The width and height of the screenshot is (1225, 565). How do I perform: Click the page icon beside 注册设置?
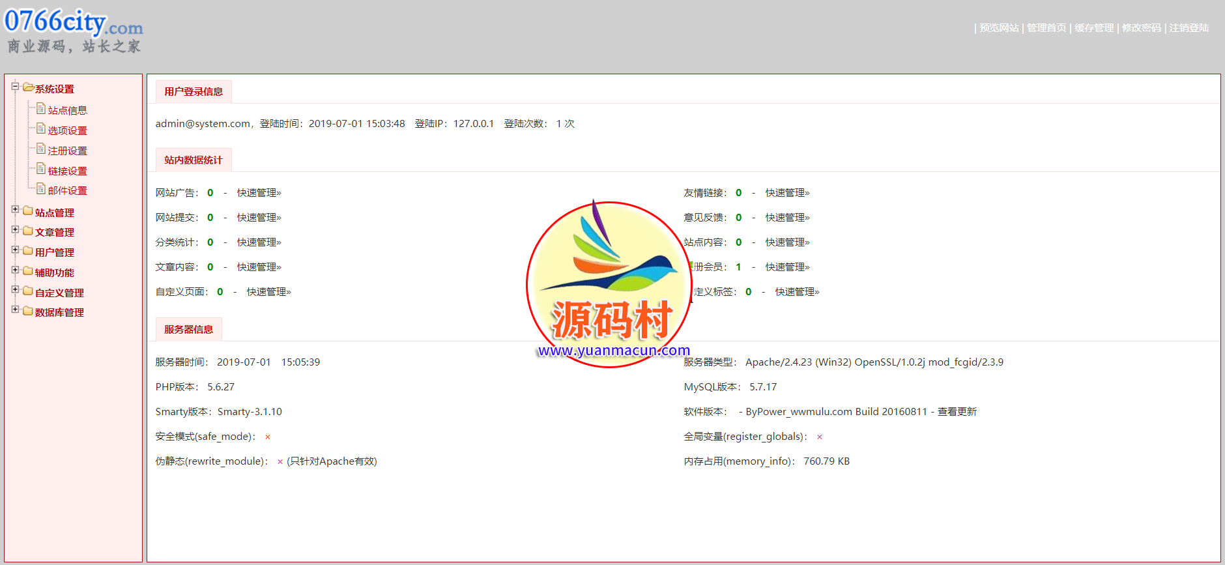tap(40, 149)
